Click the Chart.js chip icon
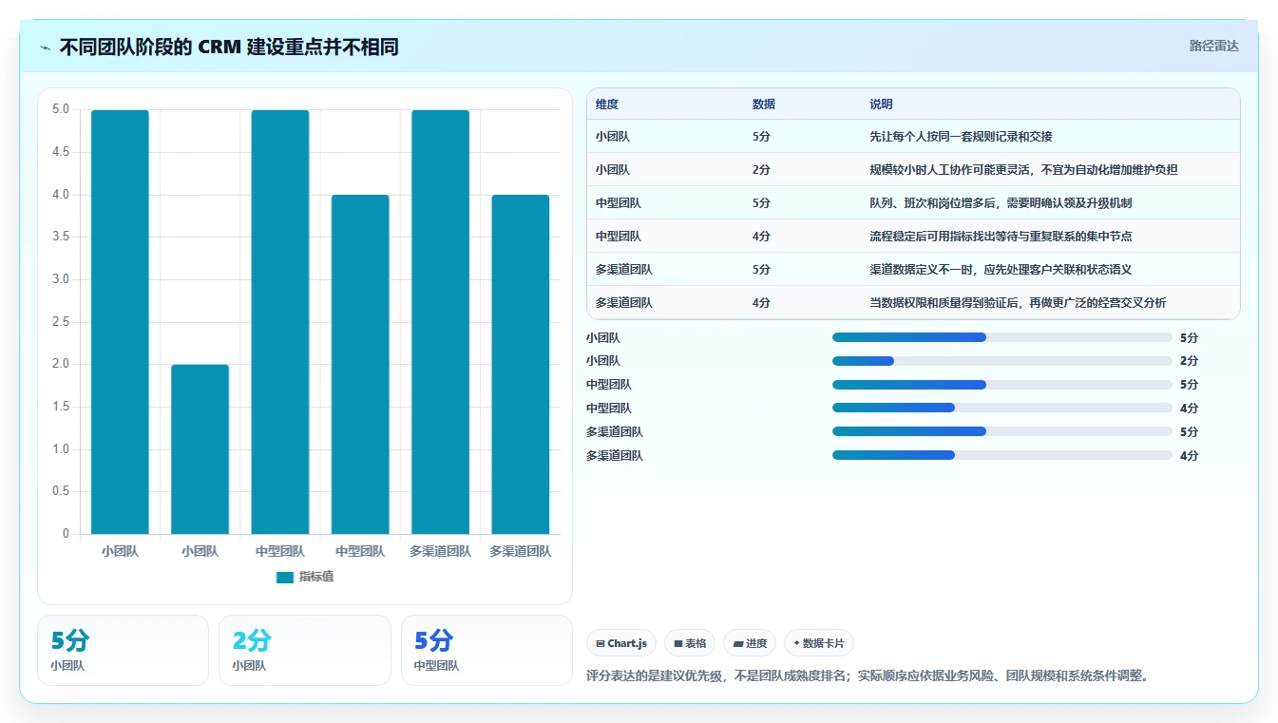 [x=601, y=643]
